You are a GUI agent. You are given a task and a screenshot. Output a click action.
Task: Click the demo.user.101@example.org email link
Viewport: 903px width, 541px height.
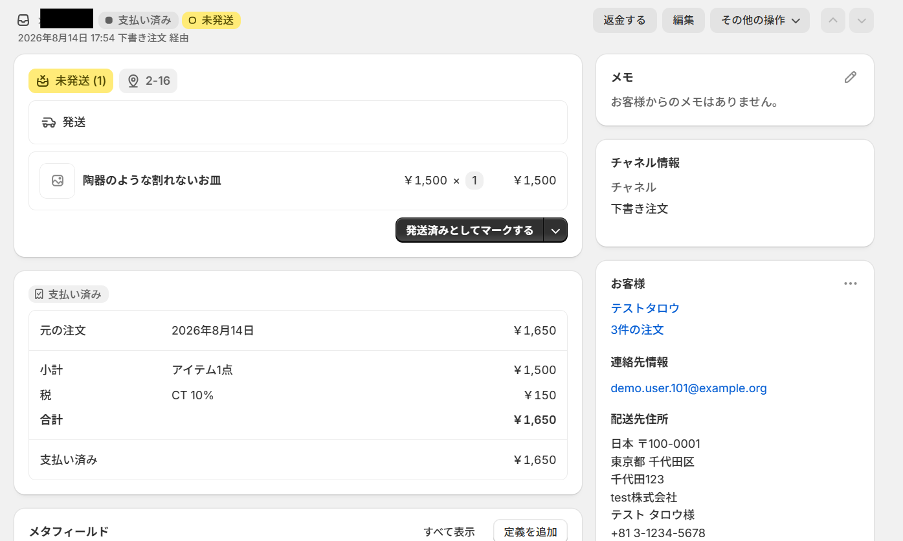pos(689,388)
